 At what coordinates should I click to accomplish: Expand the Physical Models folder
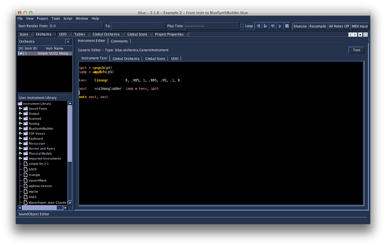click(20, 153)
